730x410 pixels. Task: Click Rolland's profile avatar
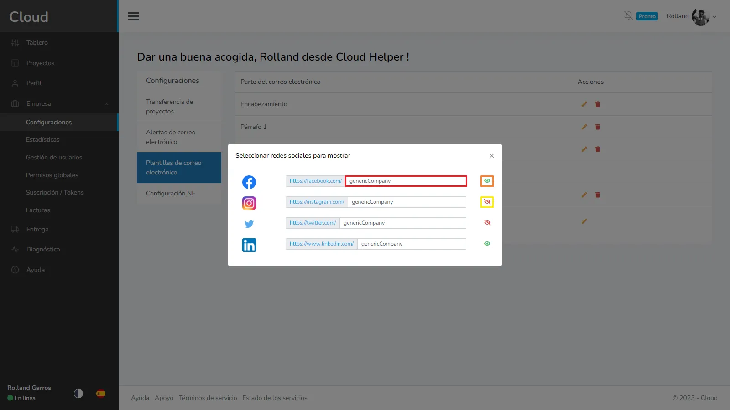700,17
